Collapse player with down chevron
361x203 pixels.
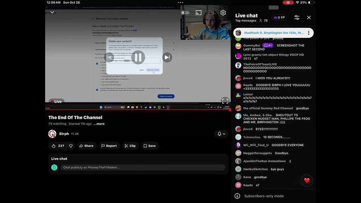[52, 12]
